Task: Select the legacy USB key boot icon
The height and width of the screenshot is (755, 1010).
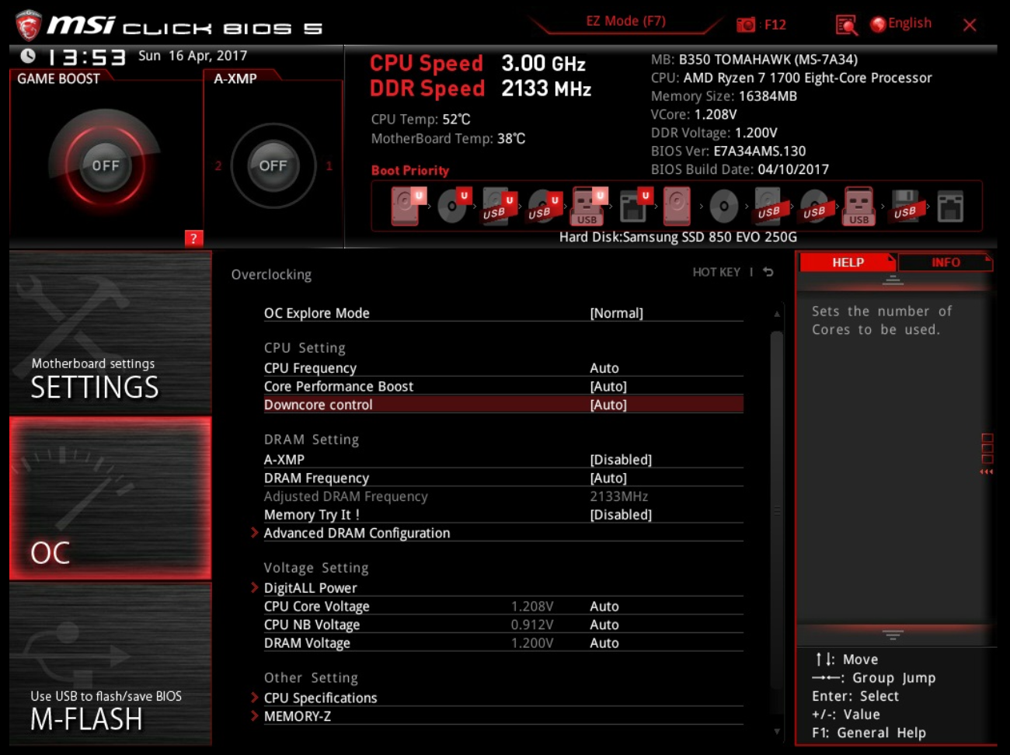Action: click(x=858, y=207)
